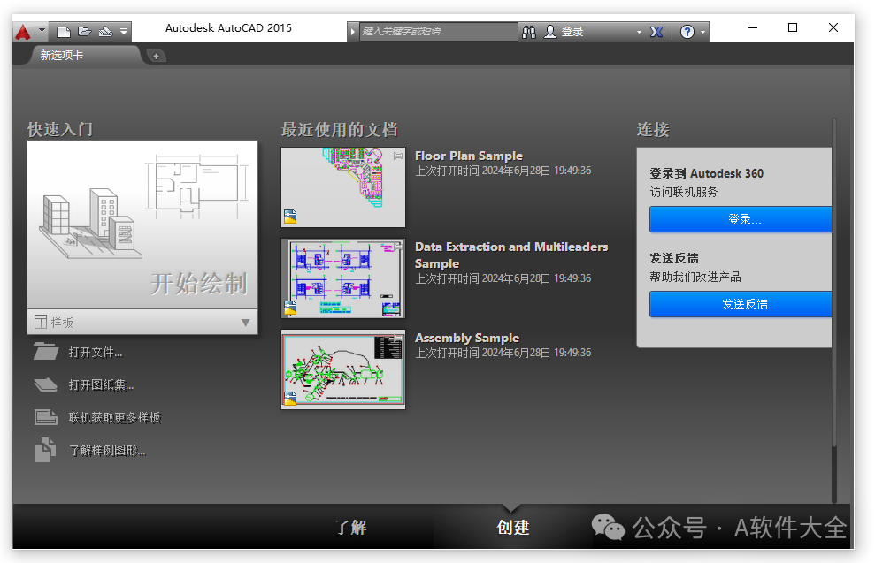This screenshot has height=563, width=875.
Task: Click the folder icon beside 打开文件
Action: pyautogui.click(x=46, y=352)
